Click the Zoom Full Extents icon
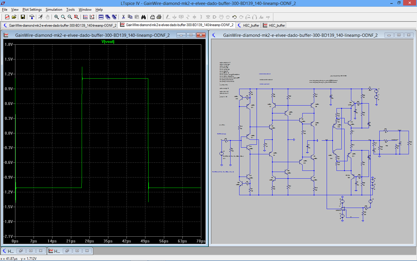This screenshot has width=417, height=261. point(76,17)
